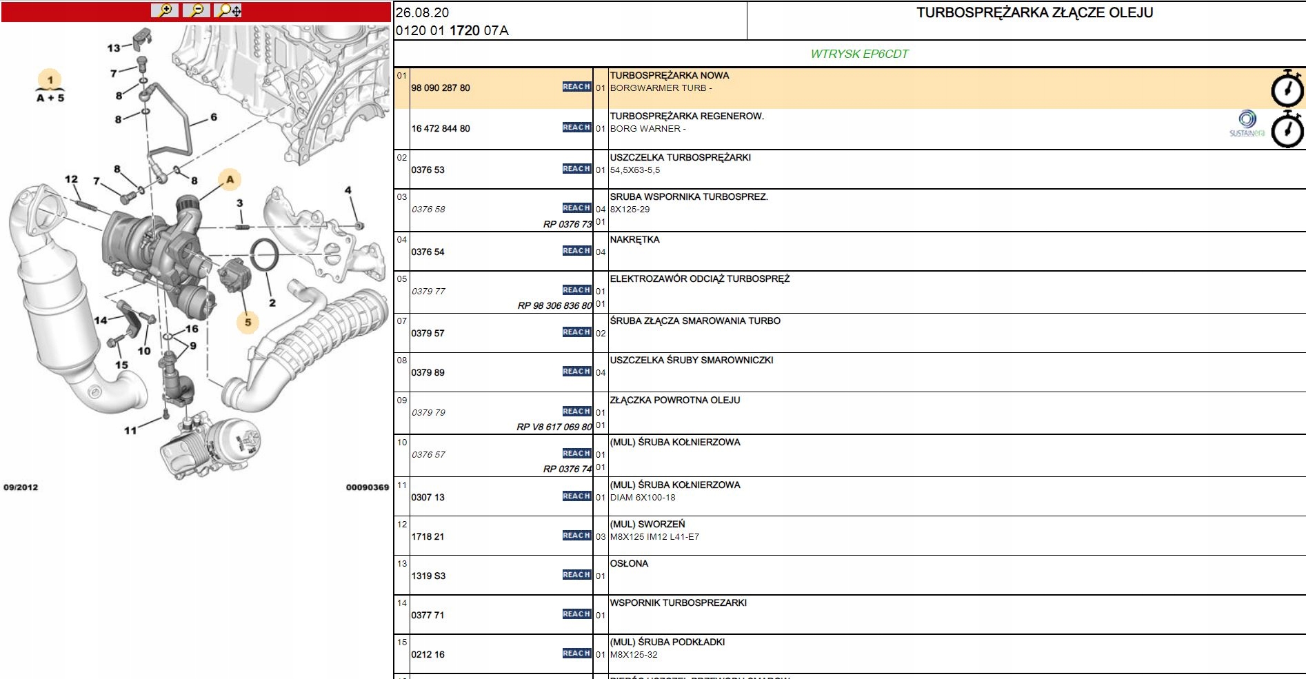Select part number 1319 S3

[x=429, y=576]
